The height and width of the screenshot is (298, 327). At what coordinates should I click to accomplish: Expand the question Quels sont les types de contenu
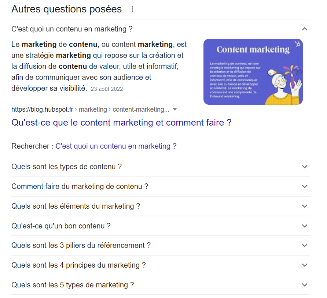point(305,166)
